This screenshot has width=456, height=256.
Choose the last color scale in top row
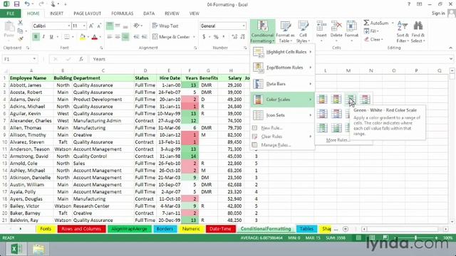tap(365, 100)
